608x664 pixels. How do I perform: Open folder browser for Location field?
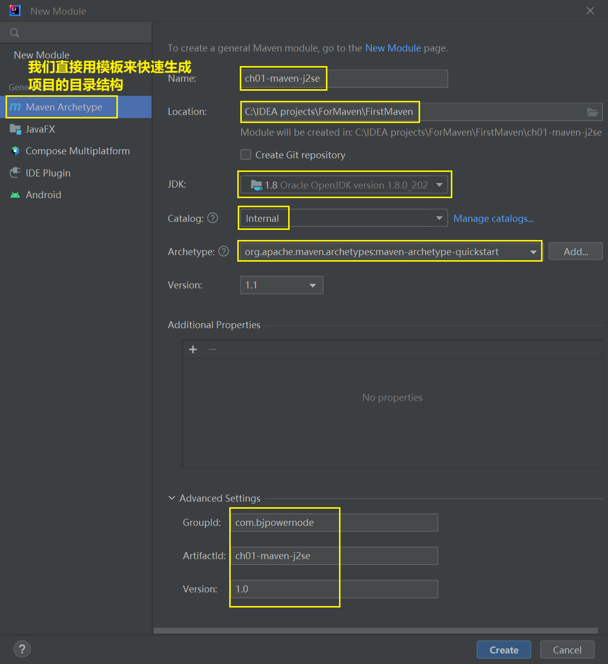(x=592, y=112)
